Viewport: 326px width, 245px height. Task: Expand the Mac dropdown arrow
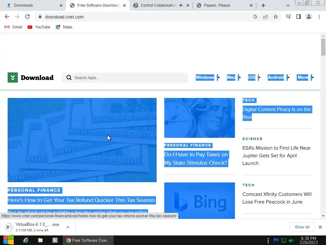pyautogui.click(x=239, y=77)
